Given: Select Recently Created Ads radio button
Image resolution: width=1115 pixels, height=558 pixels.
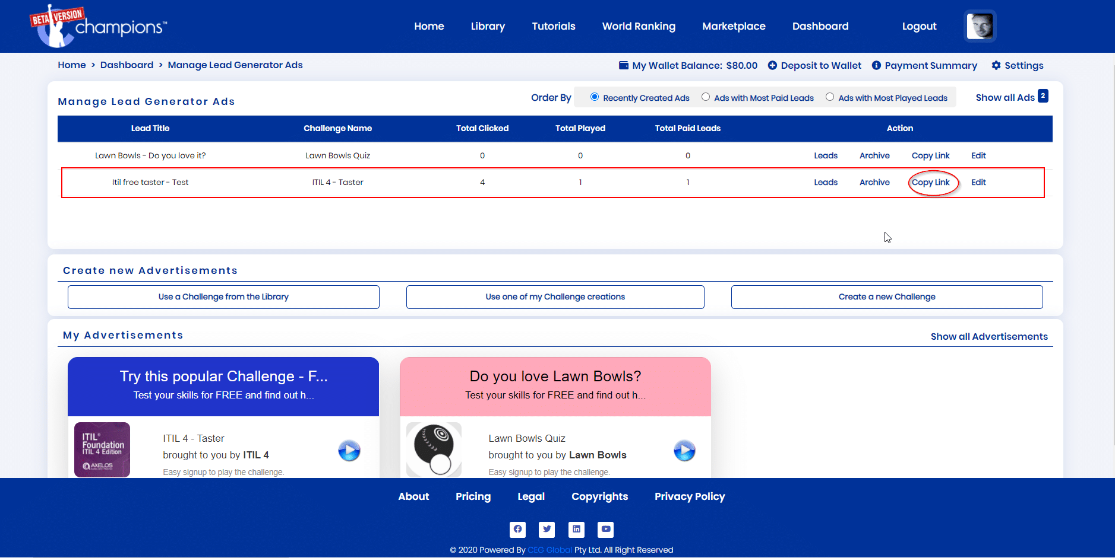Looking at the screenshot, I should click(595, 97).
